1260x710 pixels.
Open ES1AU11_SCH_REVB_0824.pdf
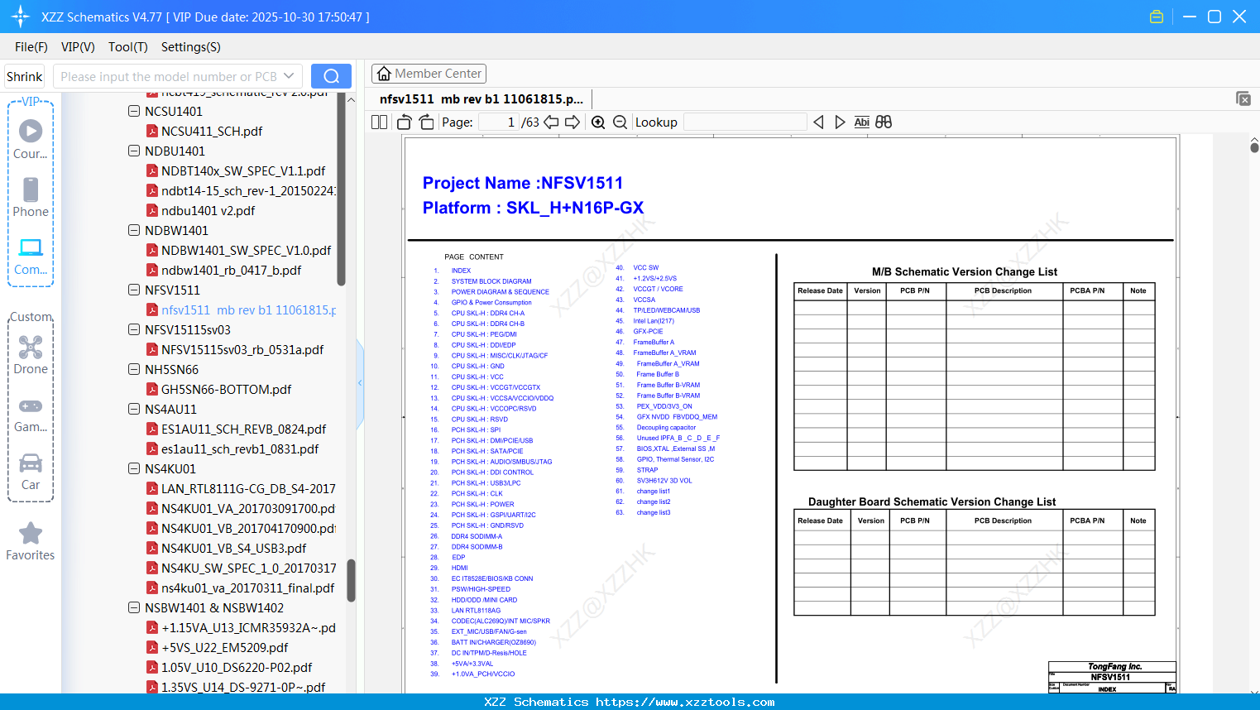point(244,429)
